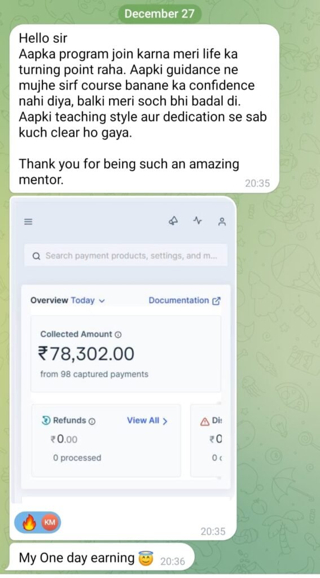
Task: Open the activity pulse icon
Action: pyautogui.click(x=198, y=221)
